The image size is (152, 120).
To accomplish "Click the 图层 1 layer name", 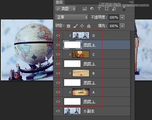I will tap(89, 101).
